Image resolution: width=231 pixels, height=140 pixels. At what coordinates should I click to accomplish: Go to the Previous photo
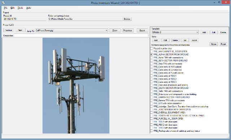coord(8,30)
